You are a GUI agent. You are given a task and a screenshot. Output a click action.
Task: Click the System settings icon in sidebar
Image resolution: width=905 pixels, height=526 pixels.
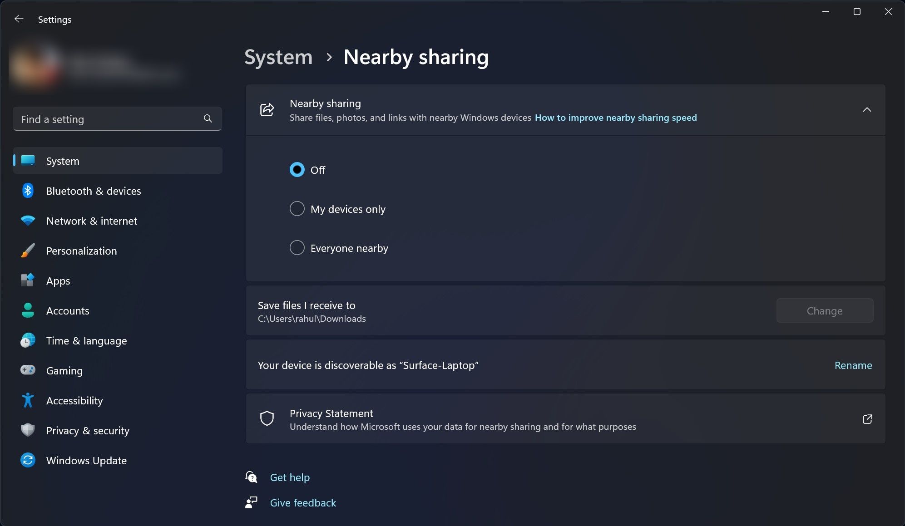click(28, 161)
